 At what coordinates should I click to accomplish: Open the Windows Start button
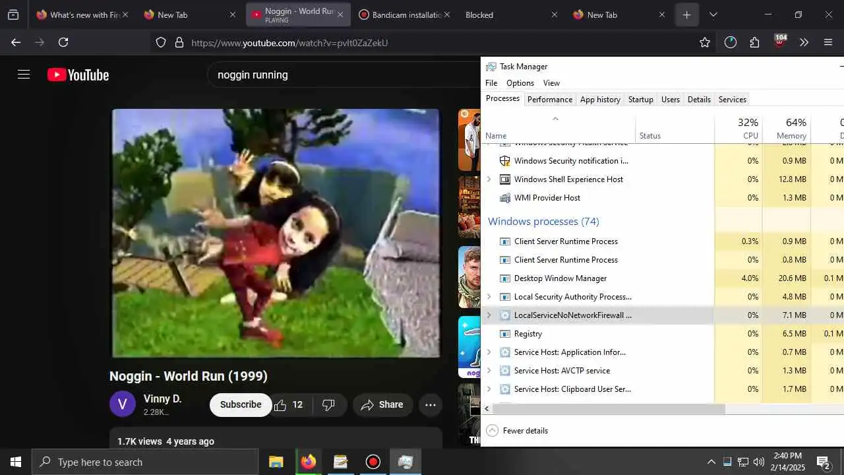pyautogui.click(x=16, y=462)
